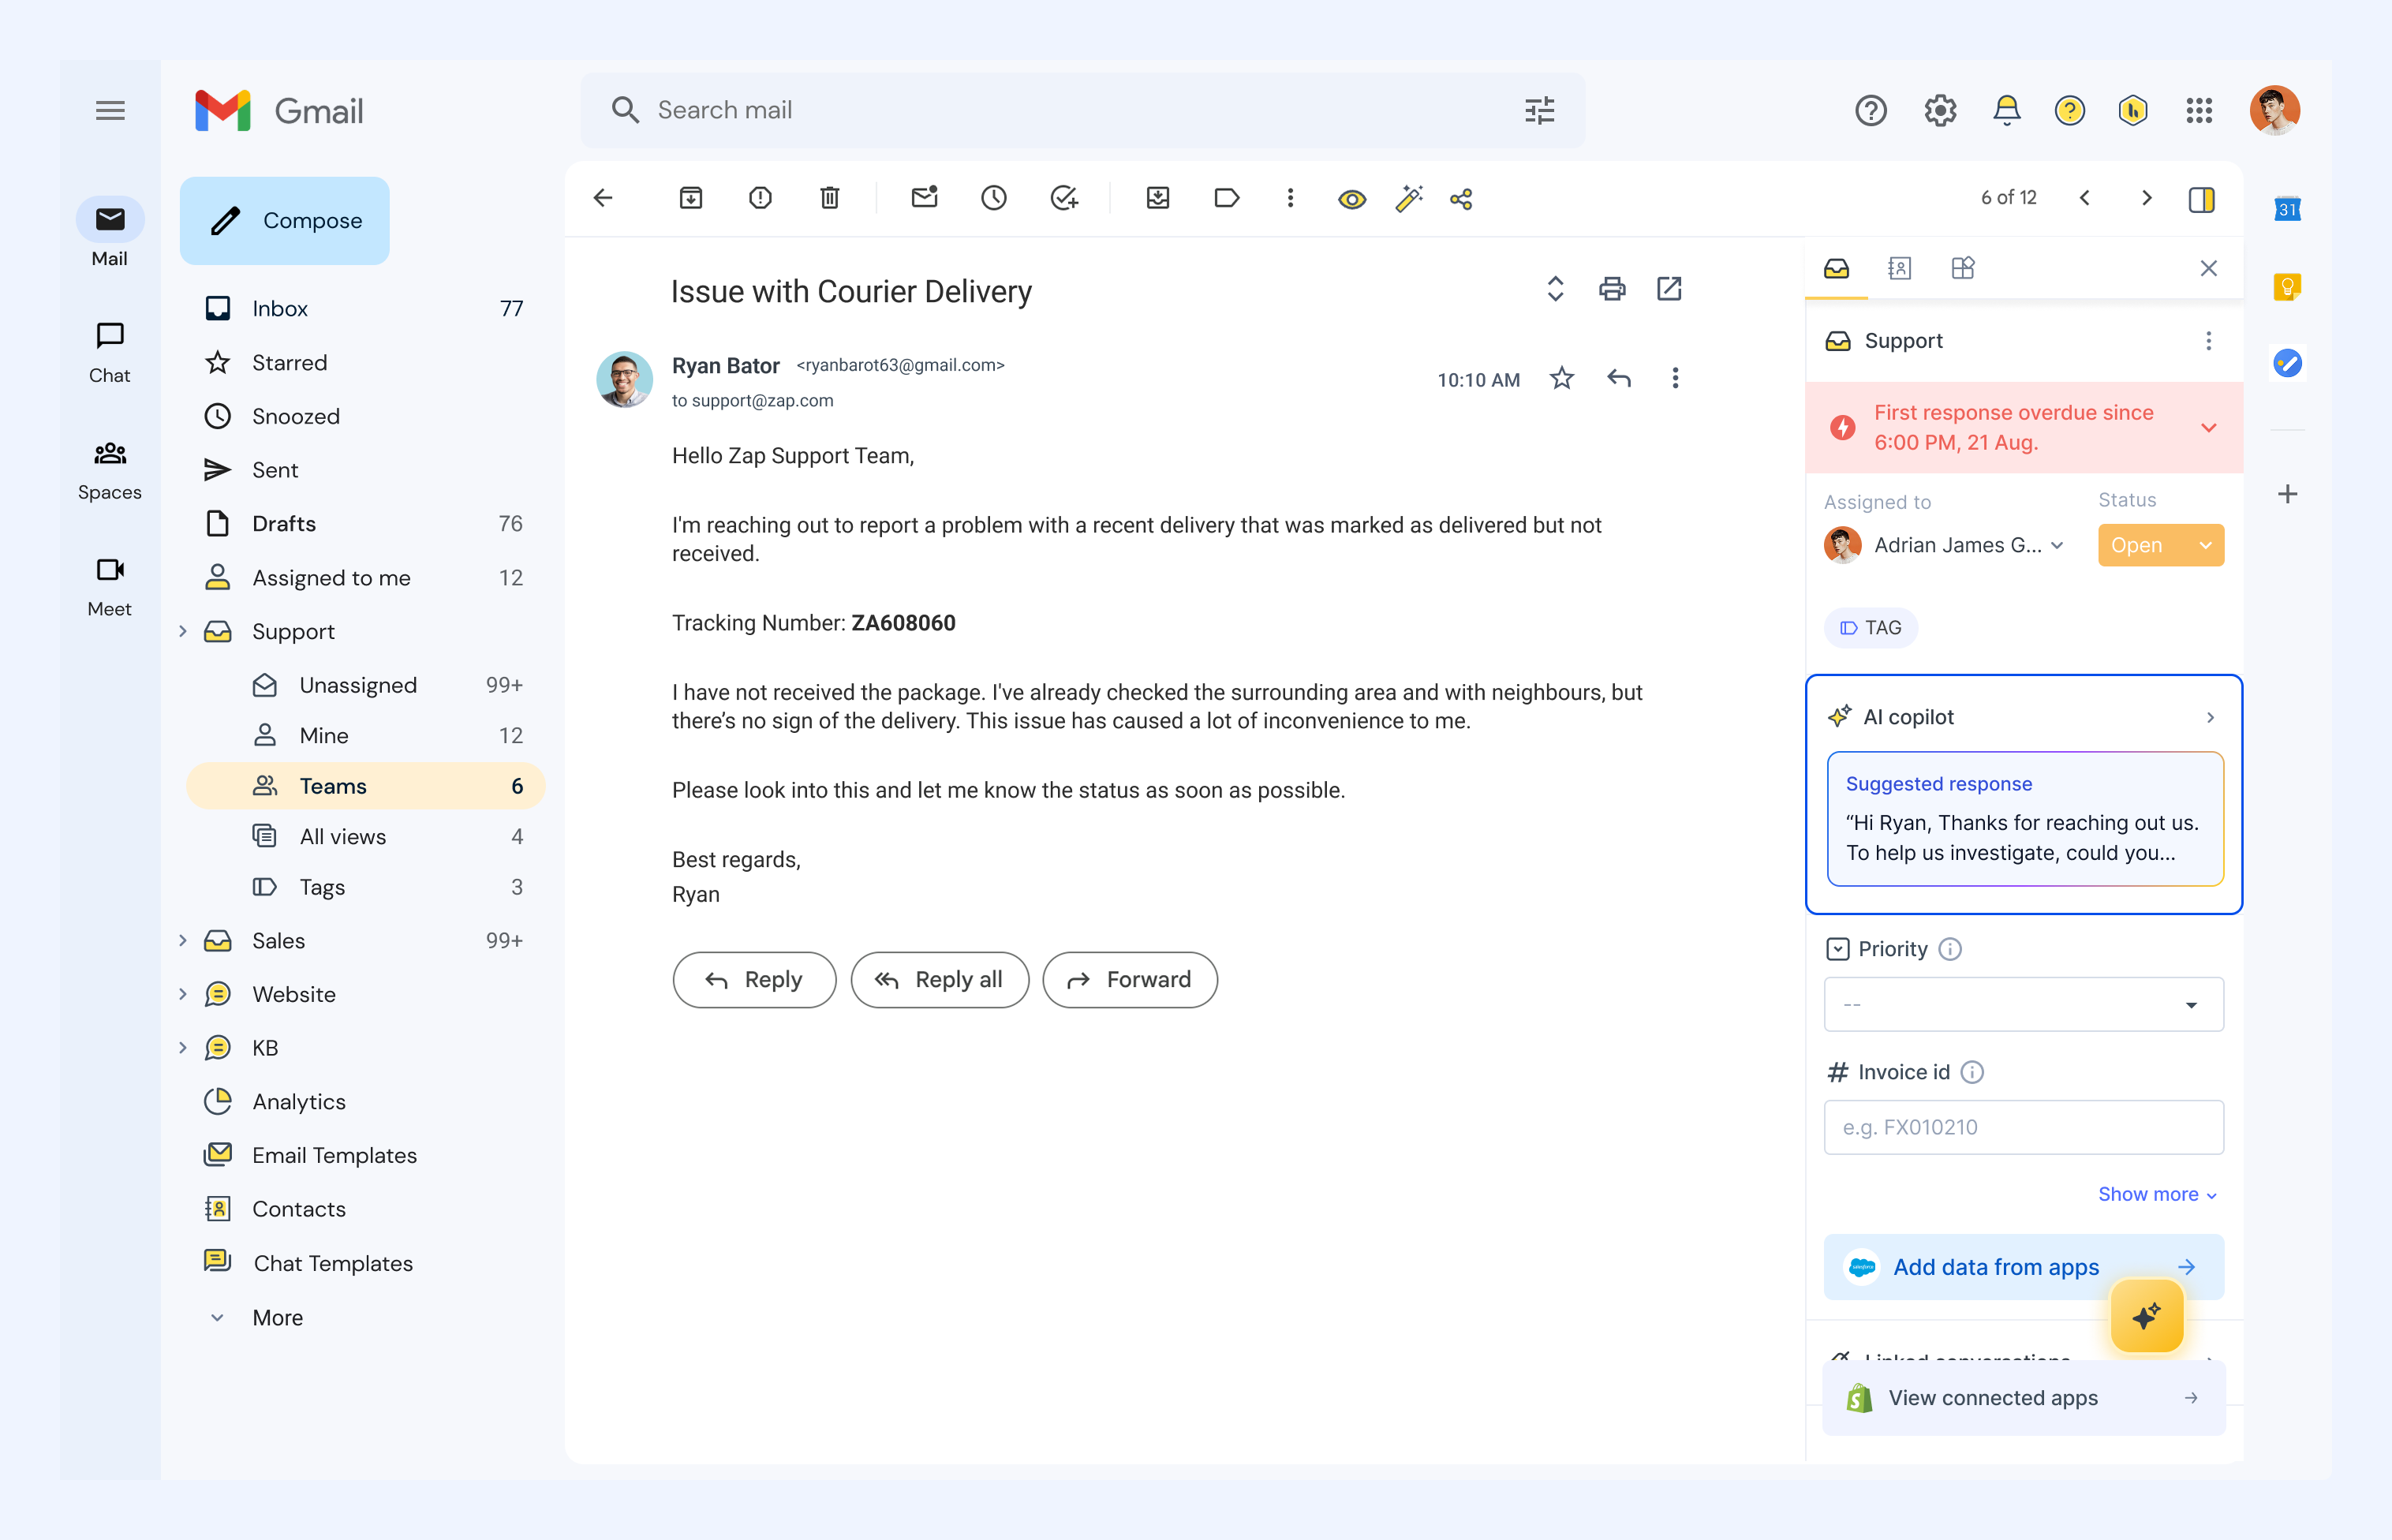Expand the AI copilot section
Screen dimensions: 2392x1540
2210,717
